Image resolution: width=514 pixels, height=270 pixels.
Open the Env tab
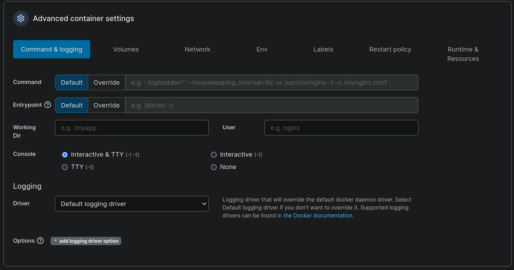point(262,49)
